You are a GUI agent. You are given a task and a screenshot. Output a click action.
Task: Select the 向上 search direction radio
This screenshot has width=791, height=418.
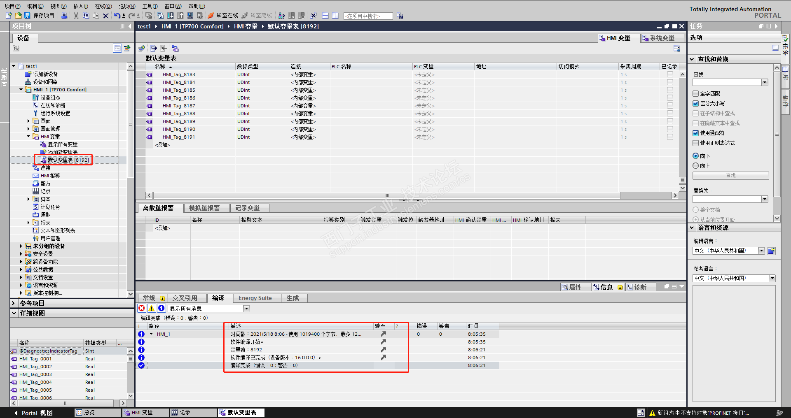pos(696,166)
